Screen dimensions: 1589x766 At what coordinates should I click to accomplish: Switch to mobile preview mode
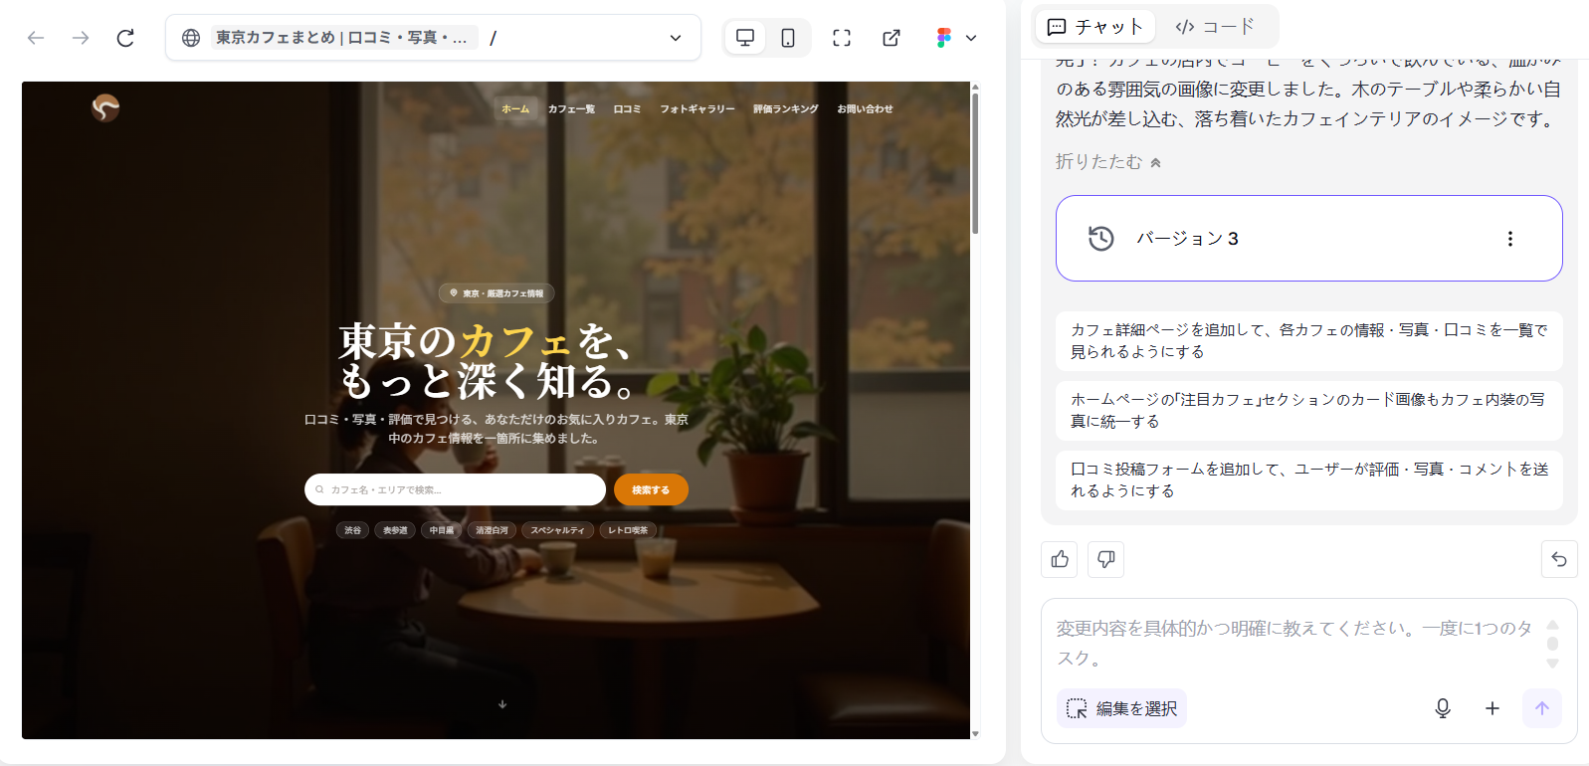788,38
